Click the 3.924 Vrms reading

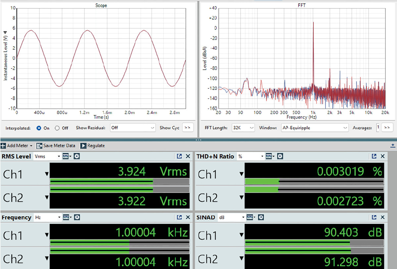click(x=152, y=172)
